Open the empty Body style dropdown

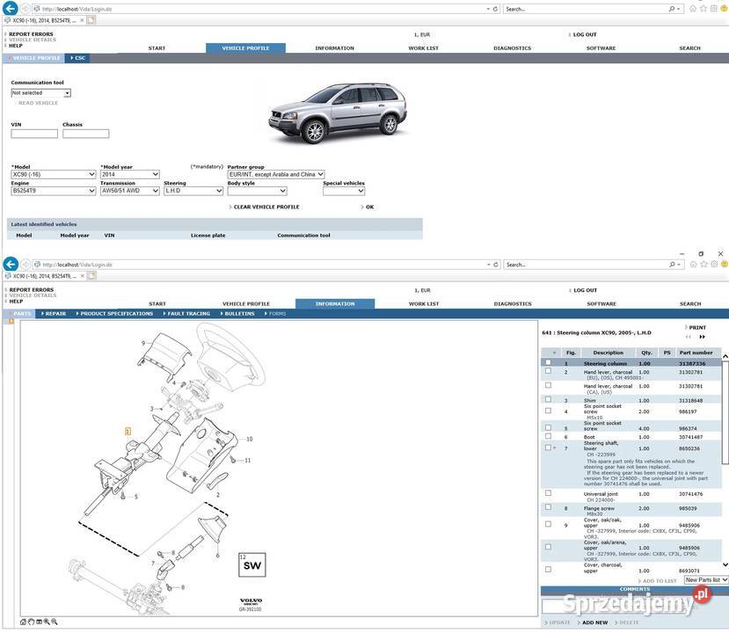257,191
